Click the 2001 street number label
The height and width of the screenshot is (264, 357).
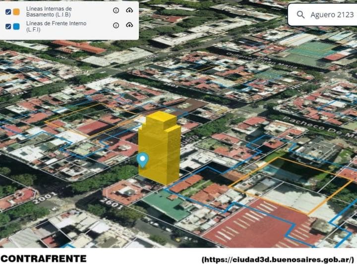point(45,198)
